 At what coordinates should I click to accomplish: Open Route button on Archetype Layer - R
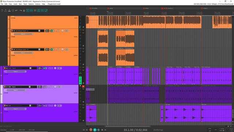47,49
